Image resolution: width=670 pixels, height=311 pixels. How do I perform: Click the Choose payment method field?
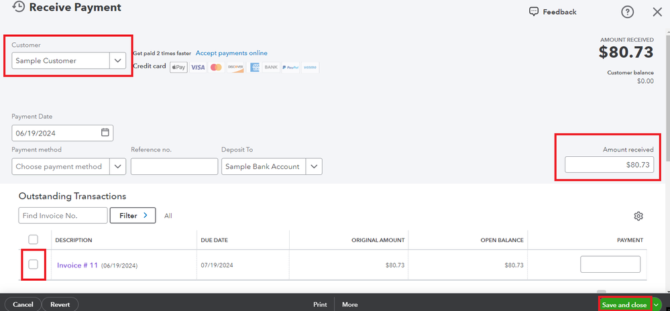(60, 166)
